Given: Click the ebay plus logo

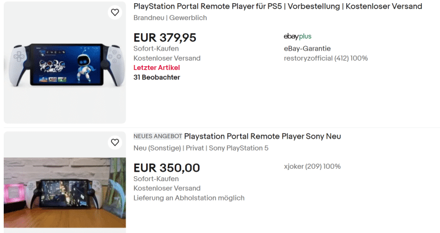Looking at the screenshot, I should click(298, 36).
